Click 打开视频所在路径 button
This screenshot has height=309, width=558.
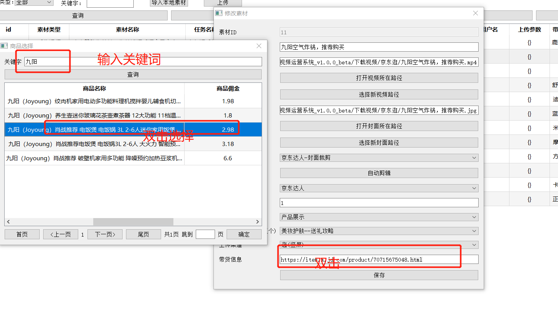click(379, 78)
